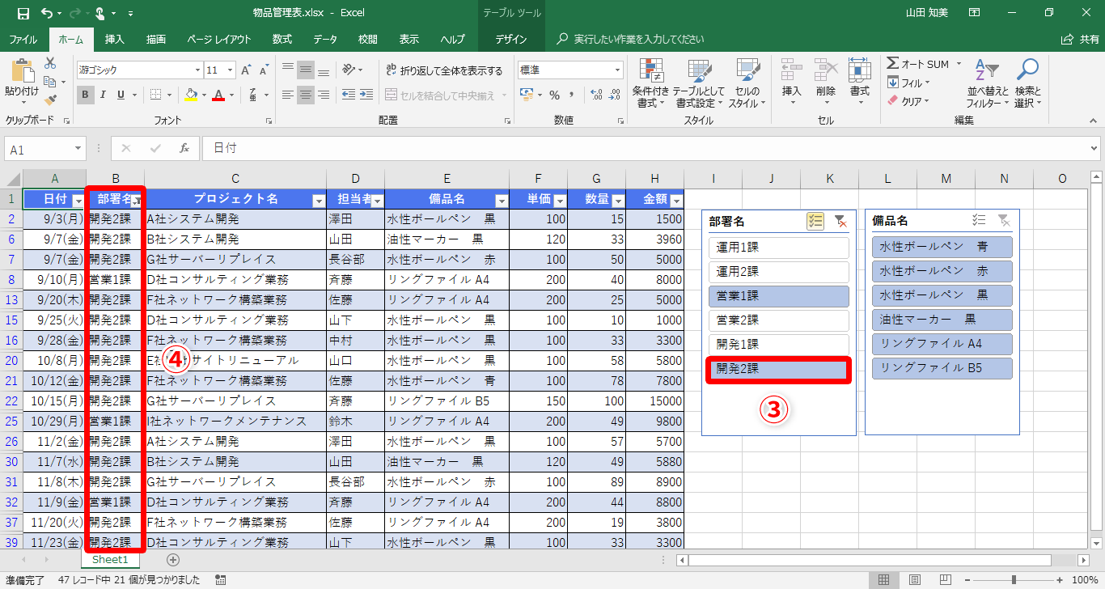Viewport: 1105px width, 589px height.
Task: Click the percent style icon
Action: click(554, 95)
